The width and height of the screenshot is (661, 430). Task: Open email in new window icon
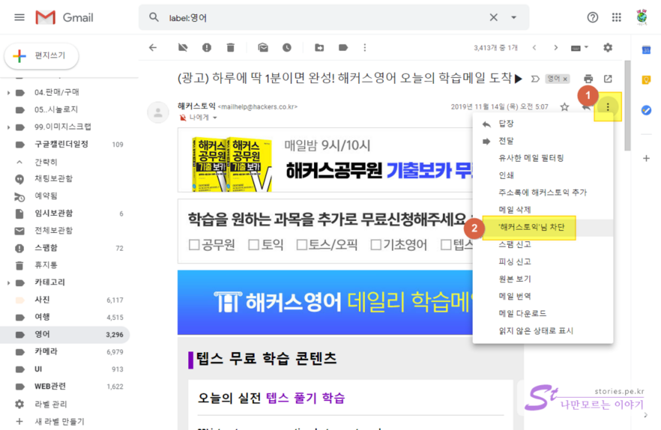pyautogui.click(x=608, y=79)
